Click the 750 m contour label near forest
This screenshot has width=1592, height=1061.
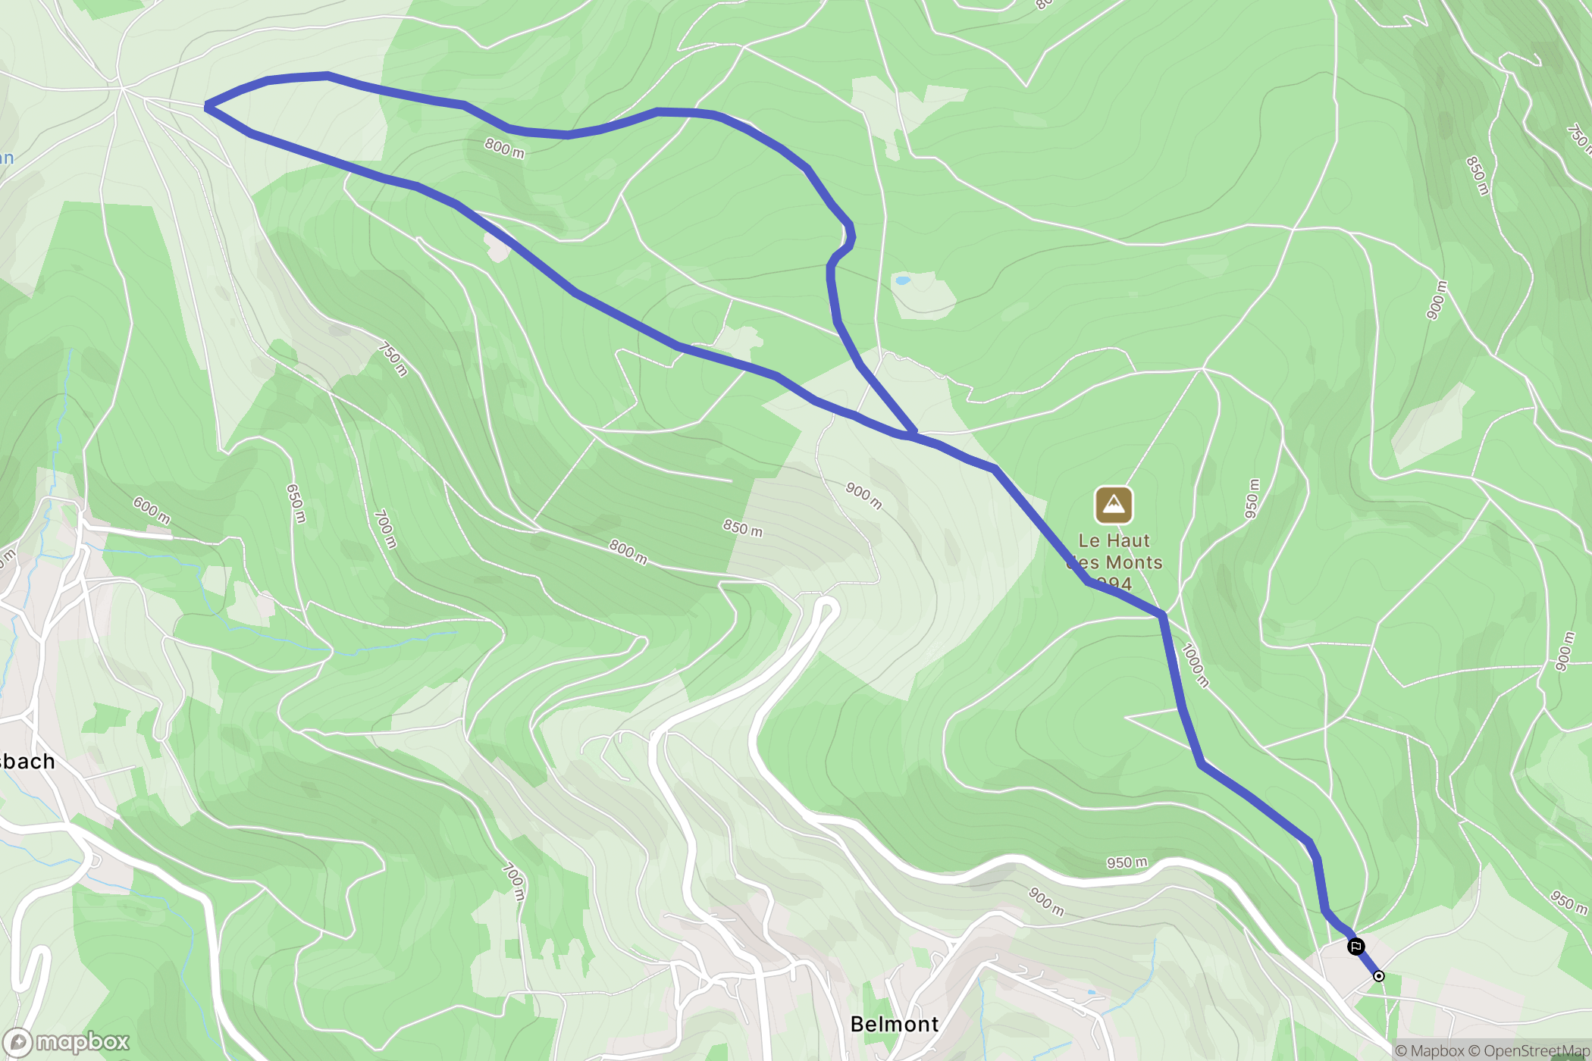[x=394, y=358]
